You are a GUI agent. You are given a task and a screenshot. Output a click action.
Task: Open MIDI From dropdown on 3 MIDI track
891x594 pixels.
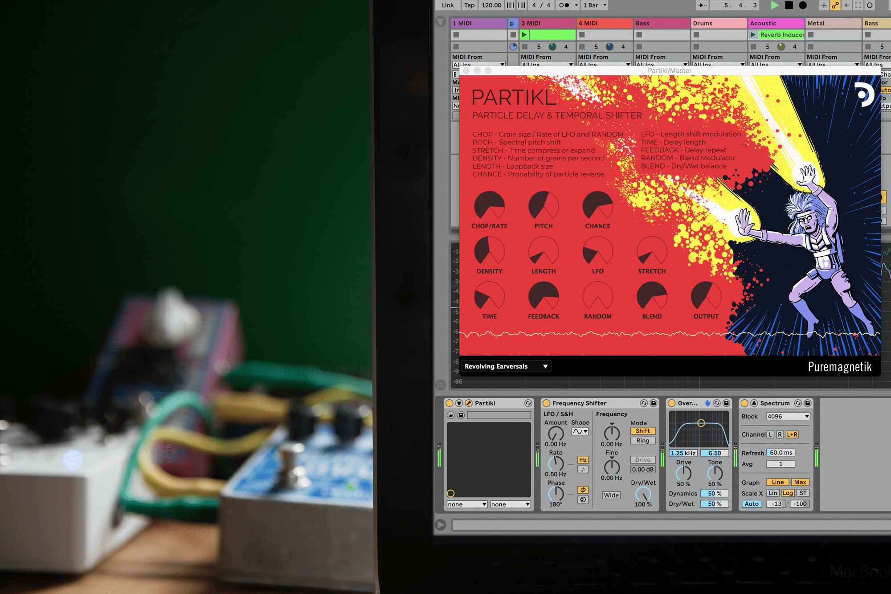click(548, 65)
